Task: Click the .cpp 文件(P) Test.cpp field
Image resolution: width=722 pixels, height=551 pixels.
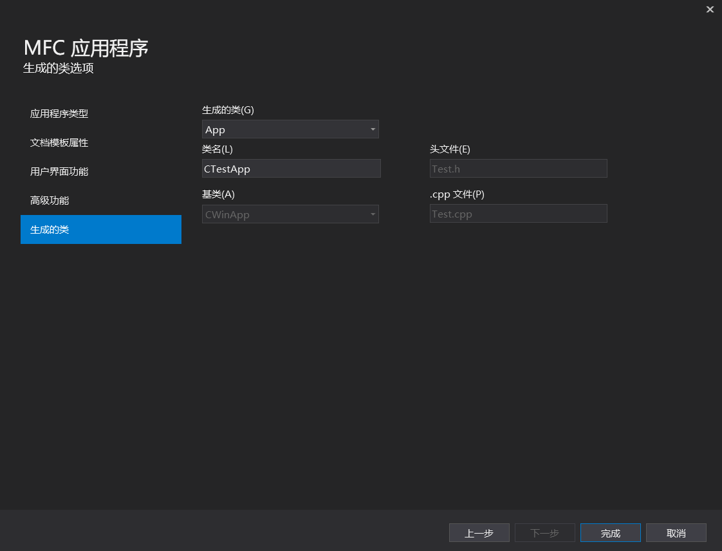Action: click(518, 213)
